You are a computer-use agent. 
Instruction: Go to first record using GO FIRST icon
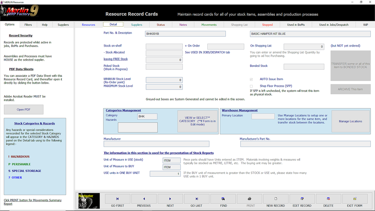[117, 198]
